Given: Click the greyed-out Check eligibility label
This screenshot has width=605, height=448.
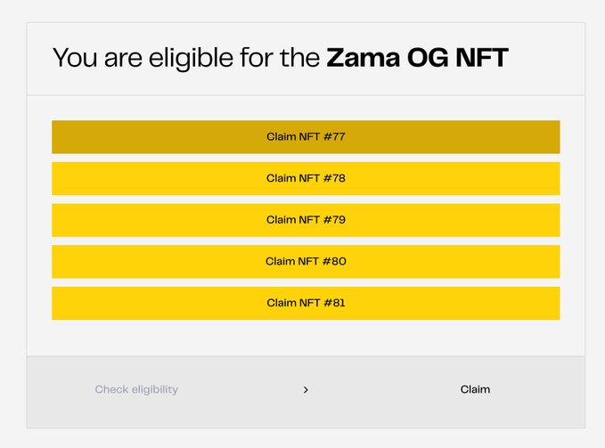Looking at the screenshot, I should pyautogui.click(x=136, y=389).
